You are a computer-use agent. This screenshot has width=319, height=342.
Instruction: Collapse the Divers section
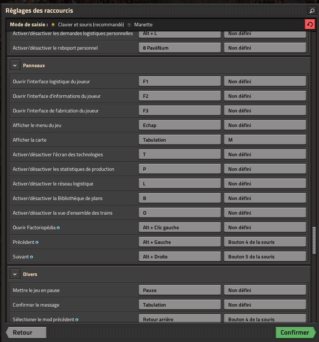15,274
